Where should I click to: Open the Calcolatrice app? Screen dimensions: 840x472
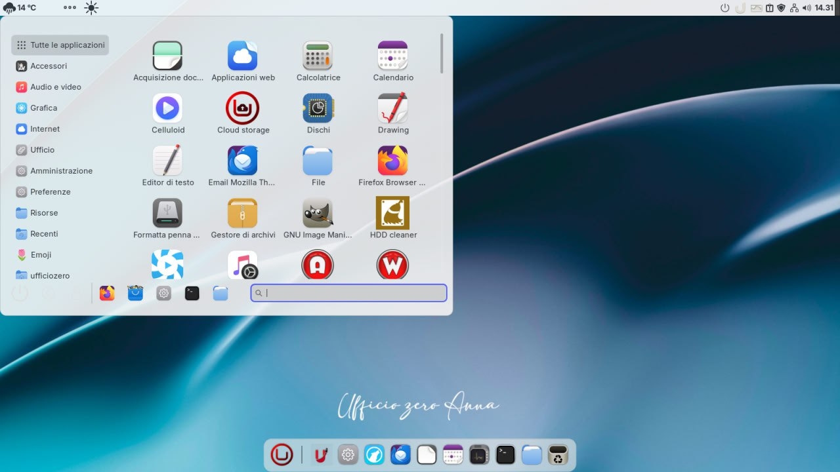[x=318, y=56]
